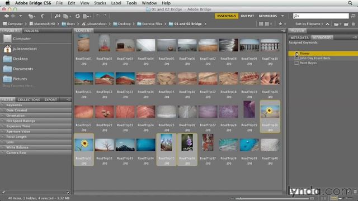Viewport: 358px width, 201px height.
Task: Open the Tools menu
Action: click(x=131, y=3)
